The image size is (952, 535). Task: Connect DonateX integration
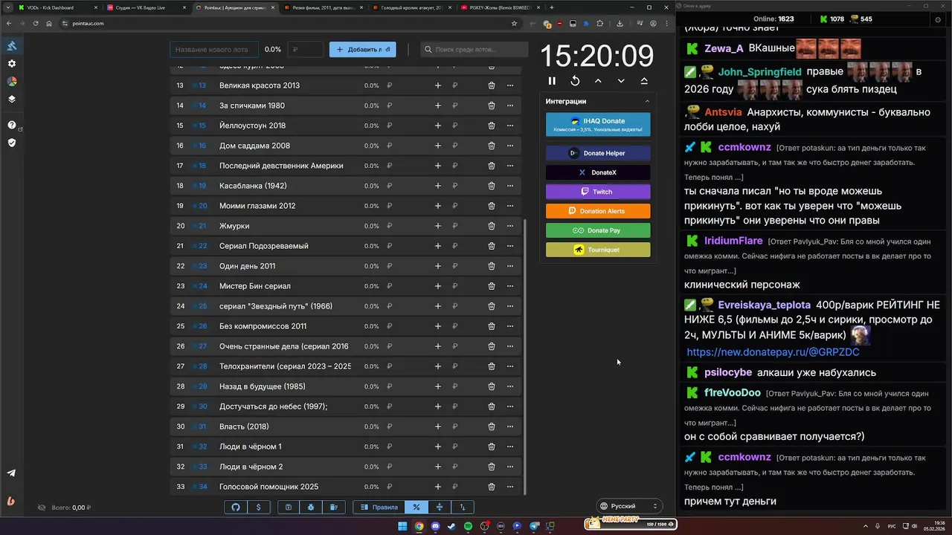(598, 172)
